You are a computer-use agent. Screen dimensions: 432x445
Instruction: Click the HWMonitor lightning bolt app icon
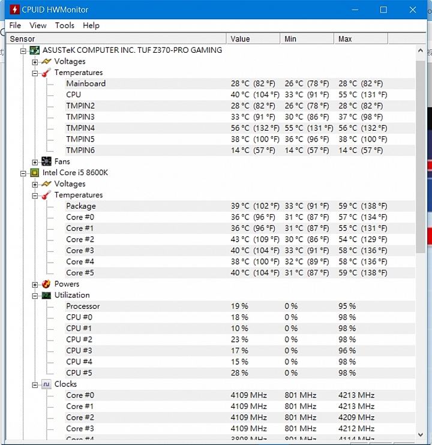point(14,10)
